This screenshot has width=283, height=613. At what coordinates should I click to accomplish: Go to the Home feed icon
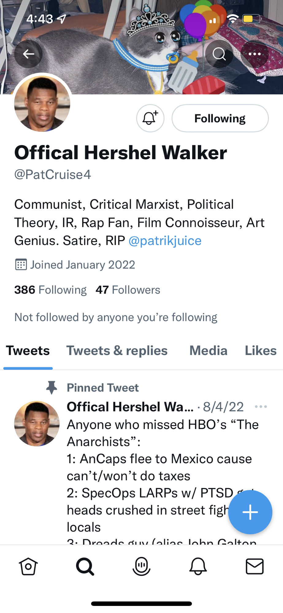[x=28, y=566]
